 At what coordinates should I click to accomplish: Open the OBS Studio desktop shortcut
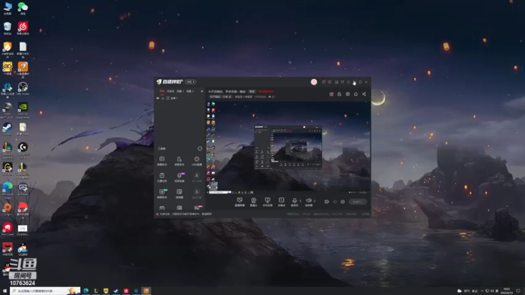pyautogui.click(x=23, y=88)
